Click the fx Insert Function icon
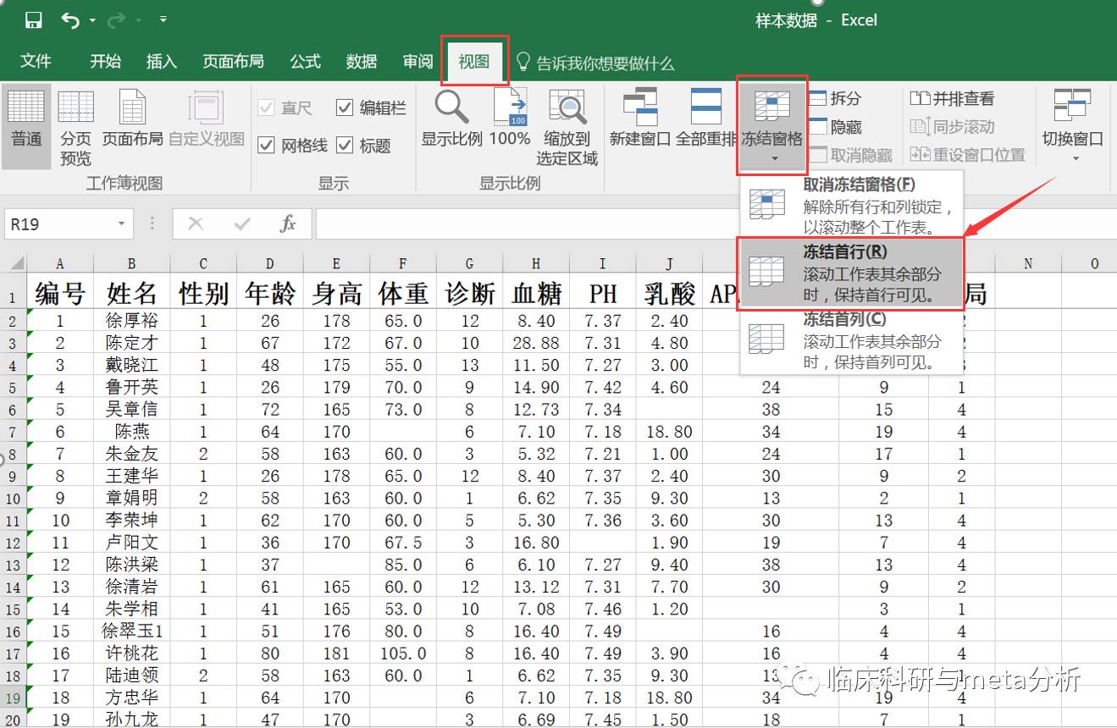 tap(288, 224)
